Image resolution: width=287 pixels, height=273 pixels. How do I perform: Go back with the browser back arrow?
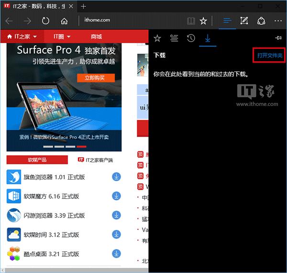point(9,21)
